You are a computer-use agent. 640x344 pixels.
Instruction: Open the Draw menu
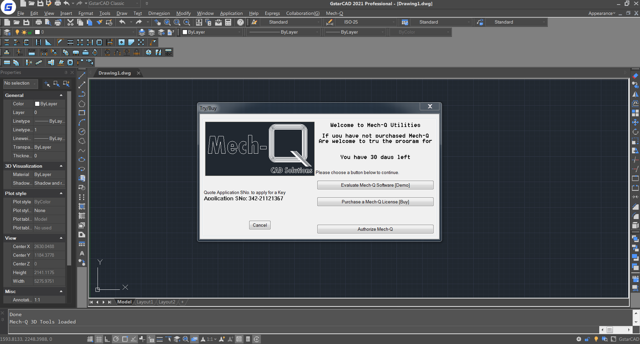121,13
